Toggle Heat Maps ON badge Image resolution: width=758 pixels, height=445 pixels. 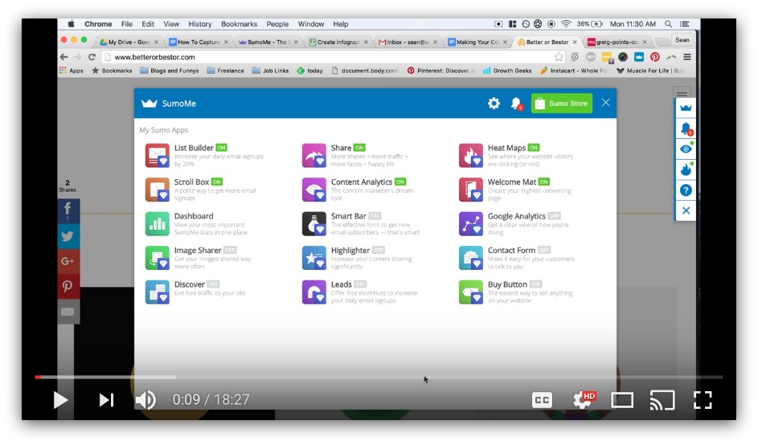(533, 148)
